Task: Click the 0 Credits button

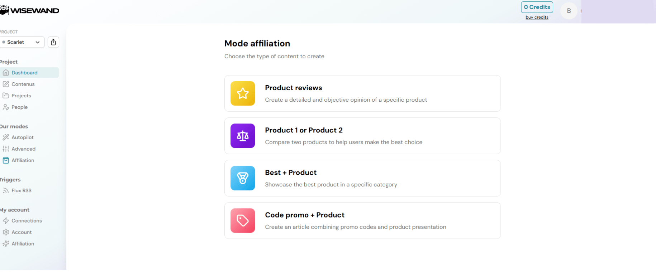Action: 537,7
